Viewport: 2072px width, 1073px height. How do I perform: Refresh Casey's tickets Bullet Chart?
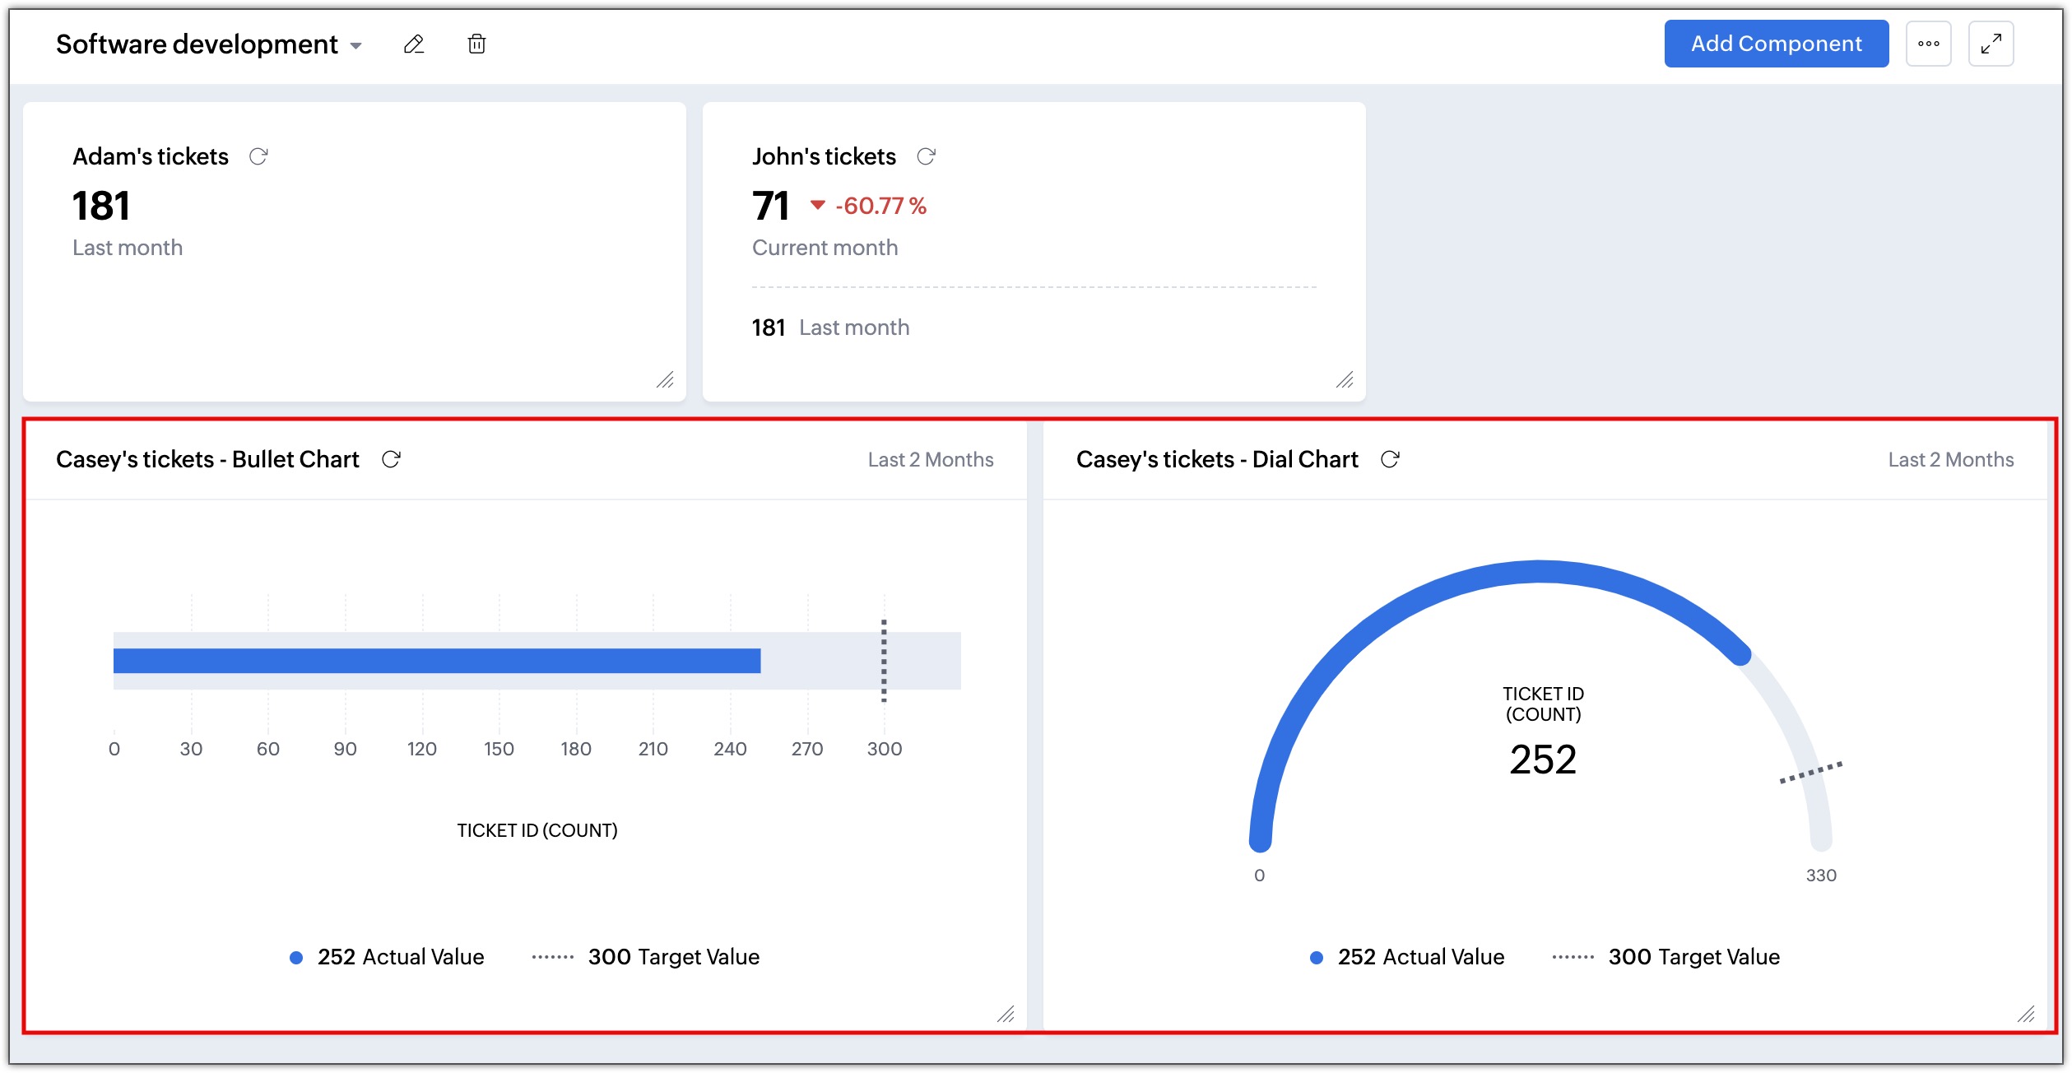click(x=391, y=459)
